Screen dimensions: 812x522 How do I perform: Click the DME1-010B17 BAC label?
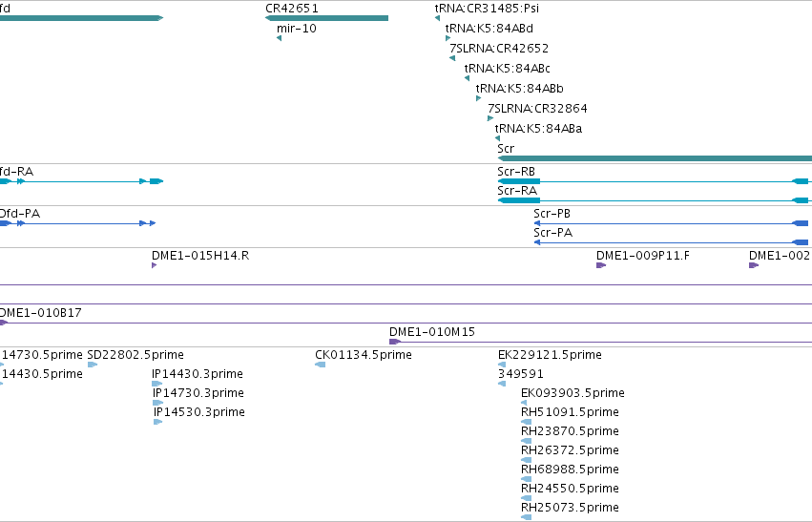point(40,313)
